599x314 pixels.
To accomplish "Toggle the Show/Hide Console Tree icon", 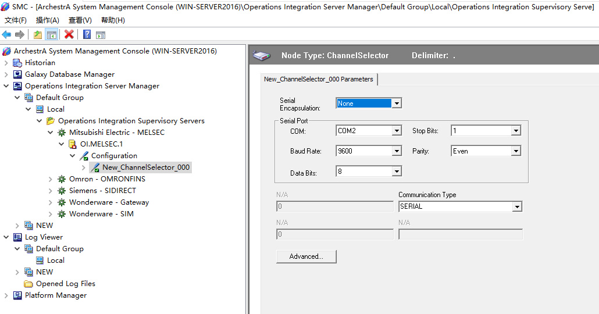I will click(x=51, y=35).
